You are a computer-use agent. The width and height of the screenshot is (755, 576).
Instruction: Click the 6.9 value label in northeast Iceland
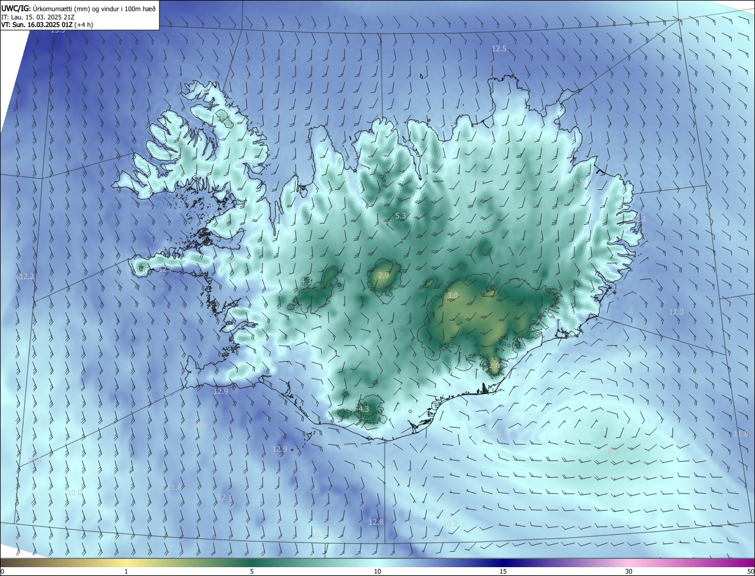coord(579,182)
